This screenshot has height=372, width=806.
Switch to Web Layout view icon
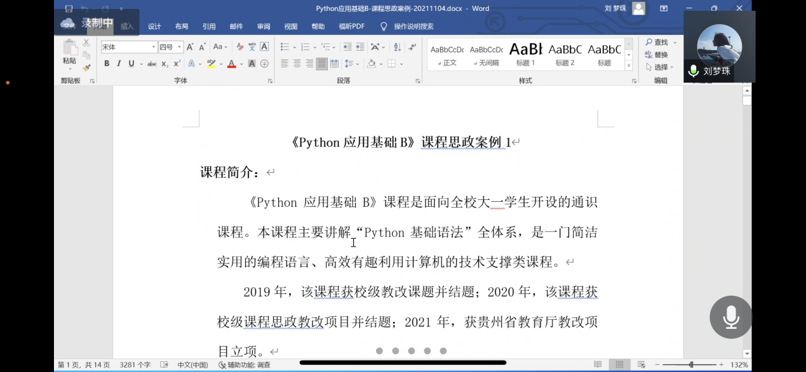[x=641, y=364]
